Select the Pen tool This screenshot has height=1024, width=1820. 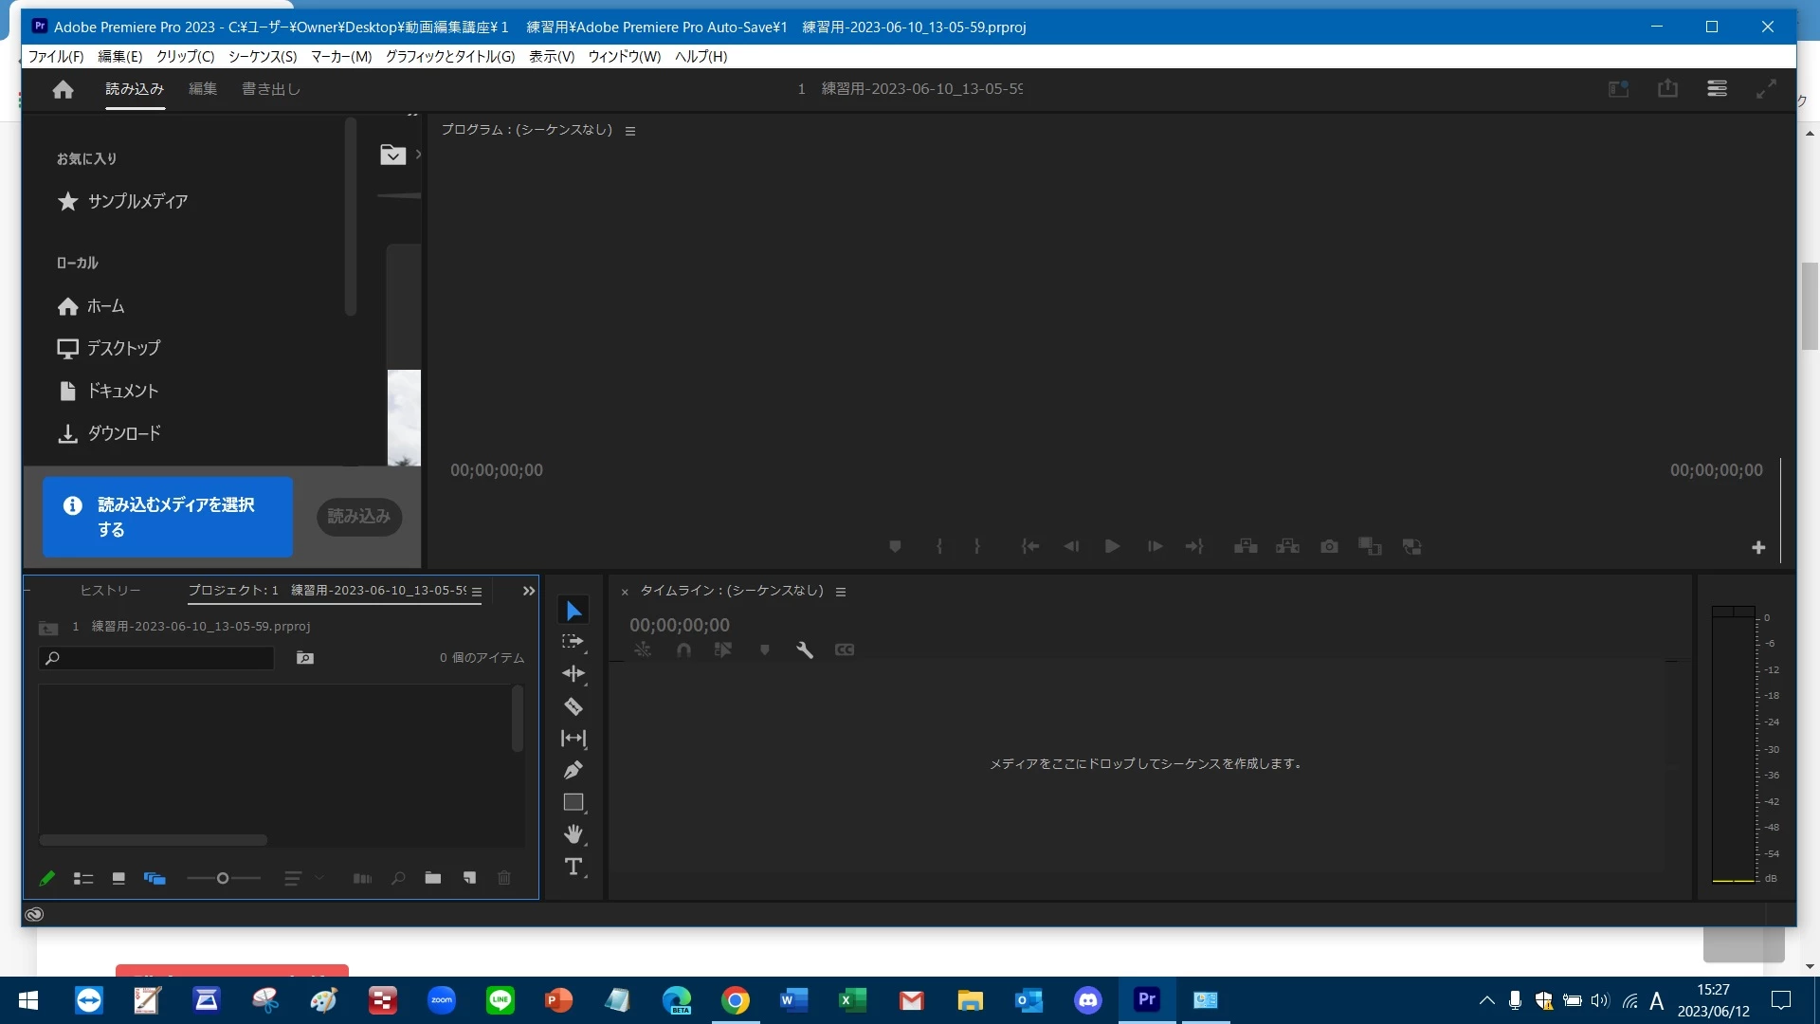[x=573, y=770]
